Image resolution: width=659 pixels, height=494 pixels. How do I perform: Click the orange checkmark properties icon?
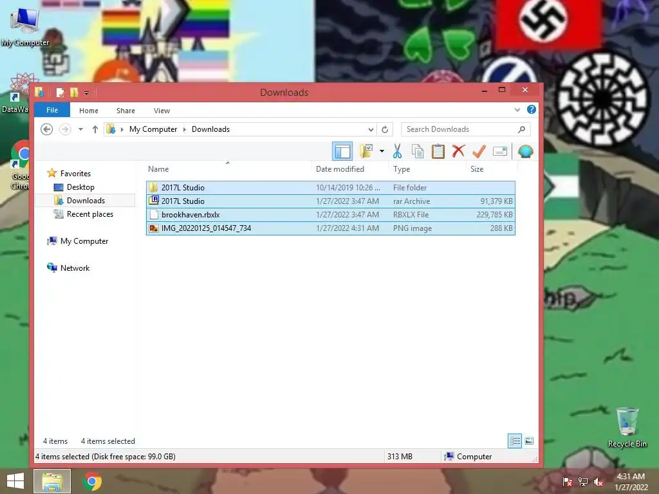tap(479, 151)
